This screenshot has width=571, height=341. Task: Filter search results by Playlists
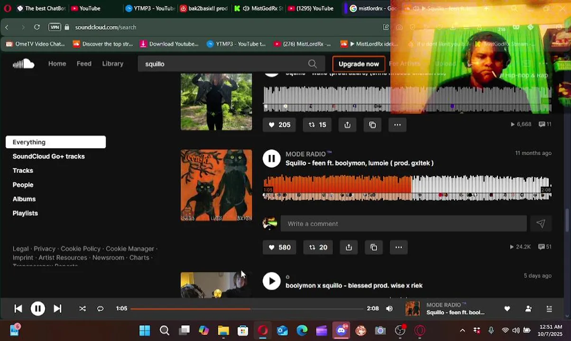pos(25,213)
